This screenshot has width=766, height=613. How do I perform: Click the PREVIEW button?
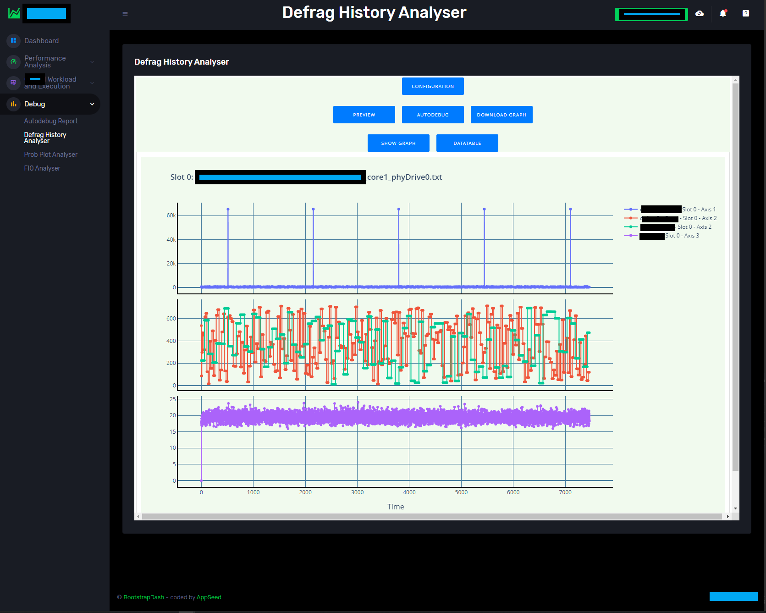pos(364,115)
